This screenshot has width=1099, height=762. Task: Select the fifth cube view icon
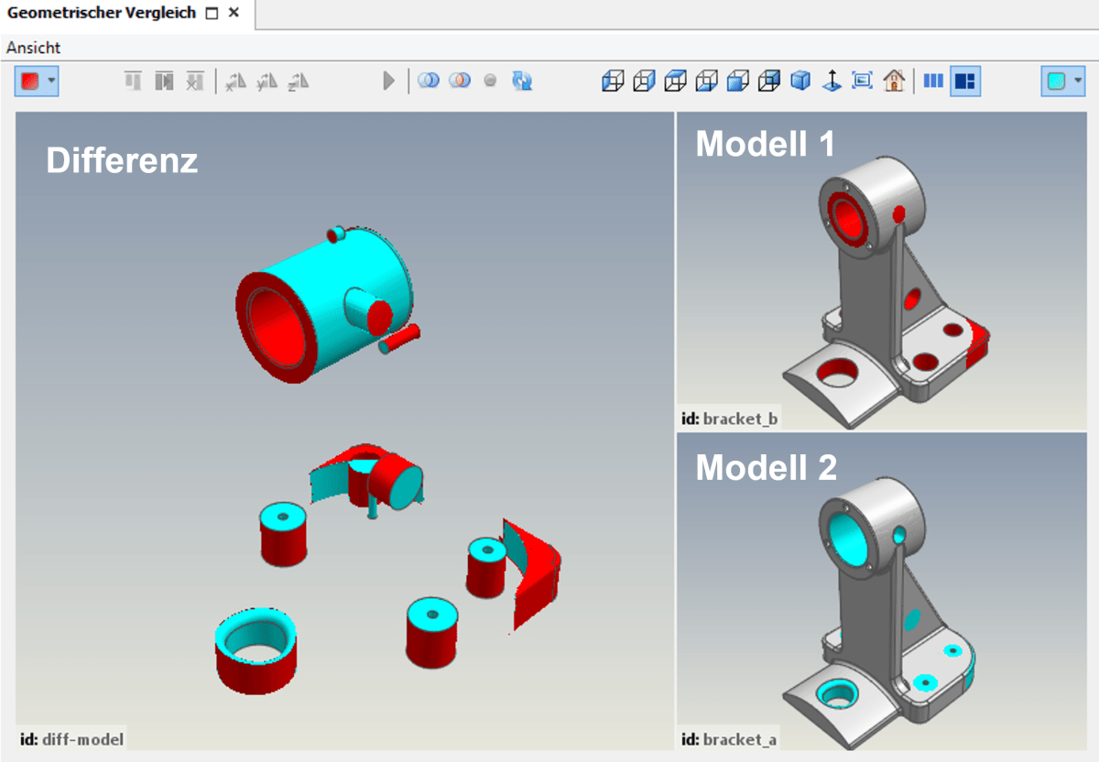point(738,82)
